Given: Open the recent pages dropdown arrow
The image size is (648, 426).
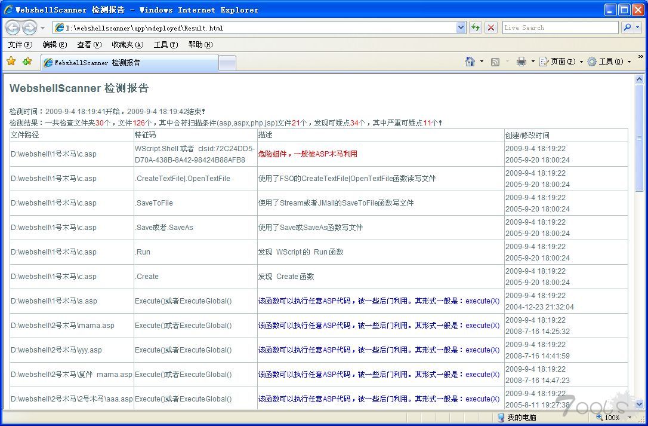Looking at the screenshot, I should pyautogui.click(x=42, y=28).
